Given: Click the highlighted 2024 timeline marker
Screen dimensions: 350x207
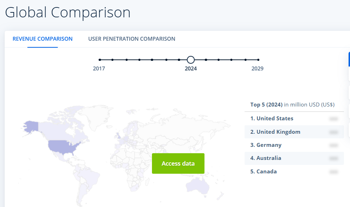Looking at the screenshot, I should click(x=191, y=60).
